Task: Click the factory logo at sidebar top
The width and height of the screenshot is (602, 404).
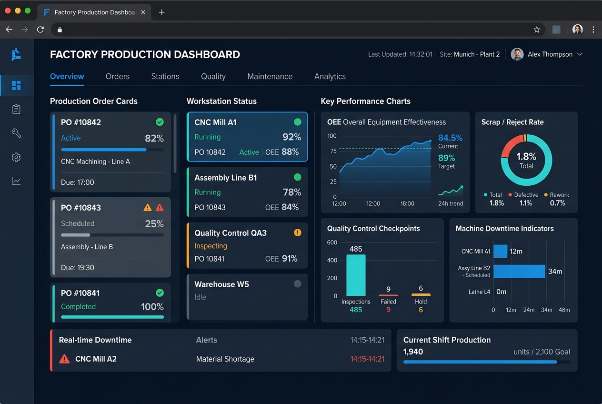Action: 17,54
